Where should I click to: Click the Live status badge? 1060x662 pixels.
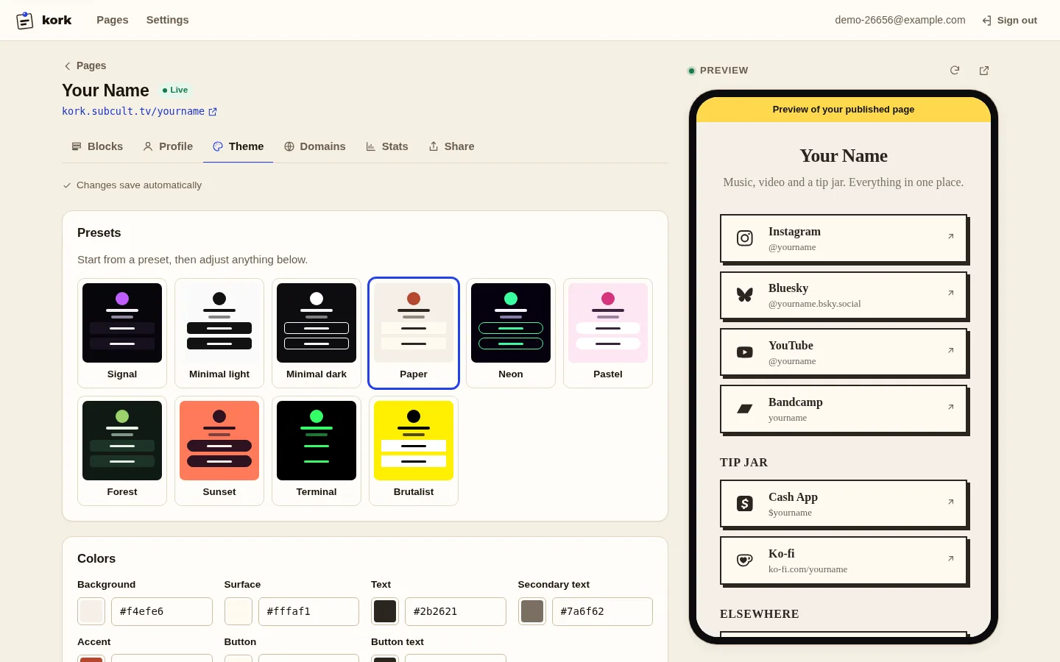point(175,90)
